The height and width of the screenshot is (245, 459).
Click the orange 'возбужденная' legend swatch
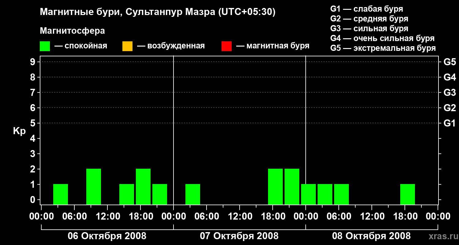(x=127, y=46)
